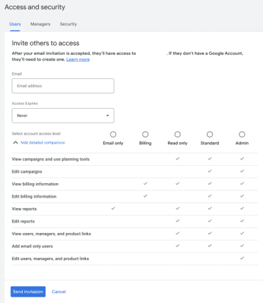This screenshot has width=263, height=303.
Task: Select the Standard access level
Action: click(210, 135)
